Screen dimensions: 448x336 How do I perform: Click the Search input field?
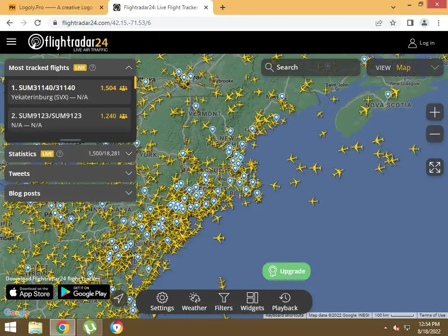point(311,67)
